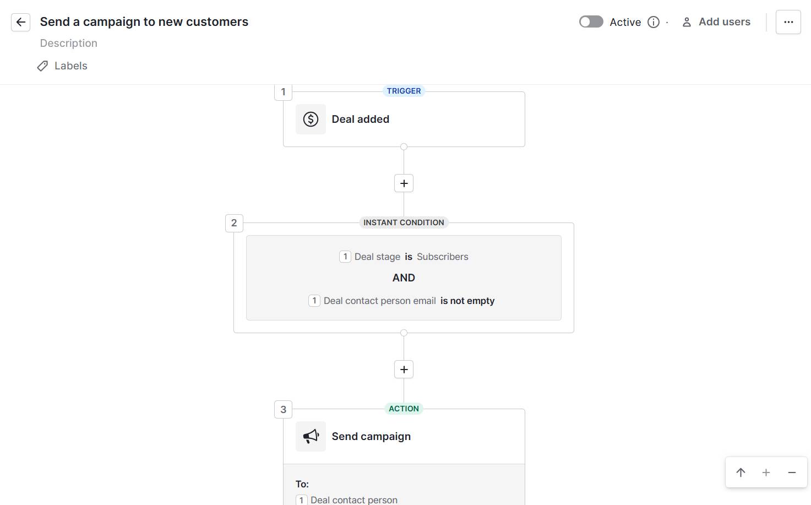
Task: Add a step after the Deal added trigger
Action: tap(404, 183)
